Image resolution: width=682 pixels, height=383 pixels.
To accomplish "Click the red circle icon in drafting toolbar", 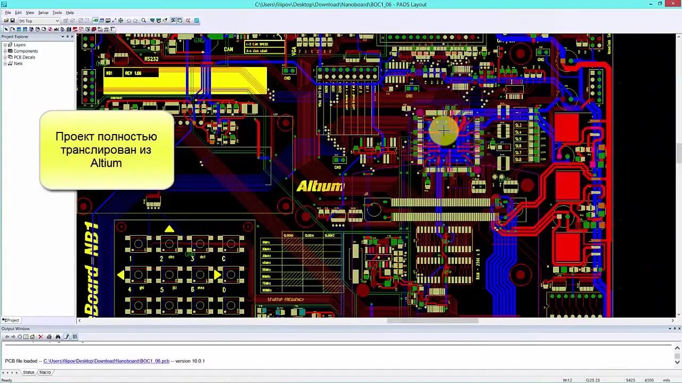I will [50, 29].
